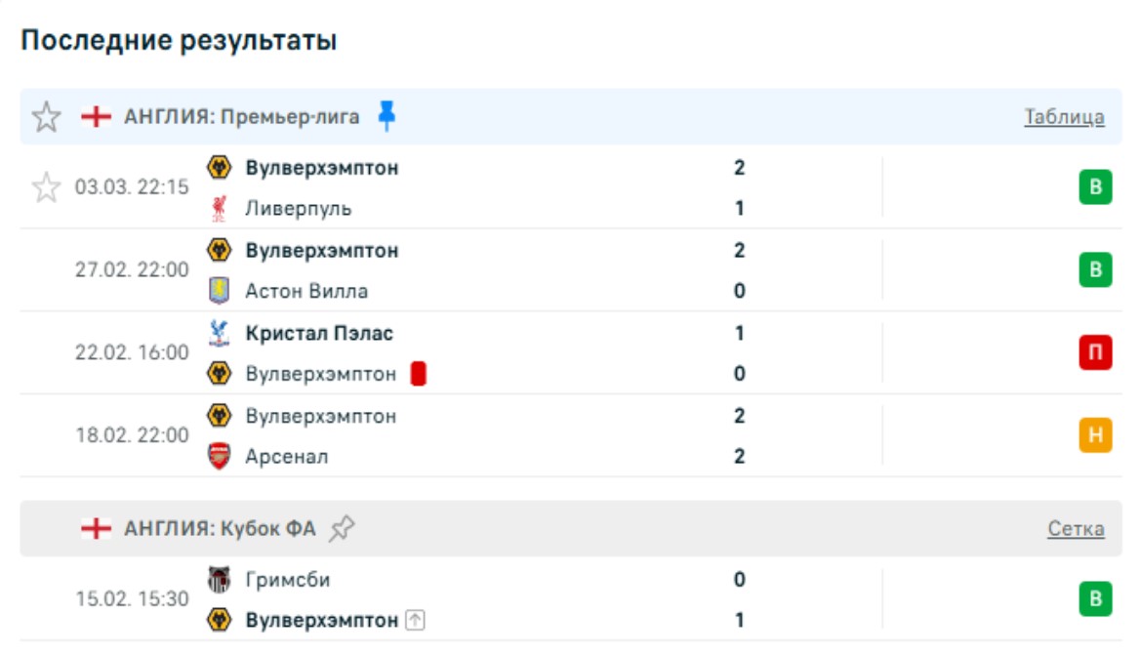Click the Aston Villa club crest
The height and width of the screenshot is (656, 1139).
[220, 291]
